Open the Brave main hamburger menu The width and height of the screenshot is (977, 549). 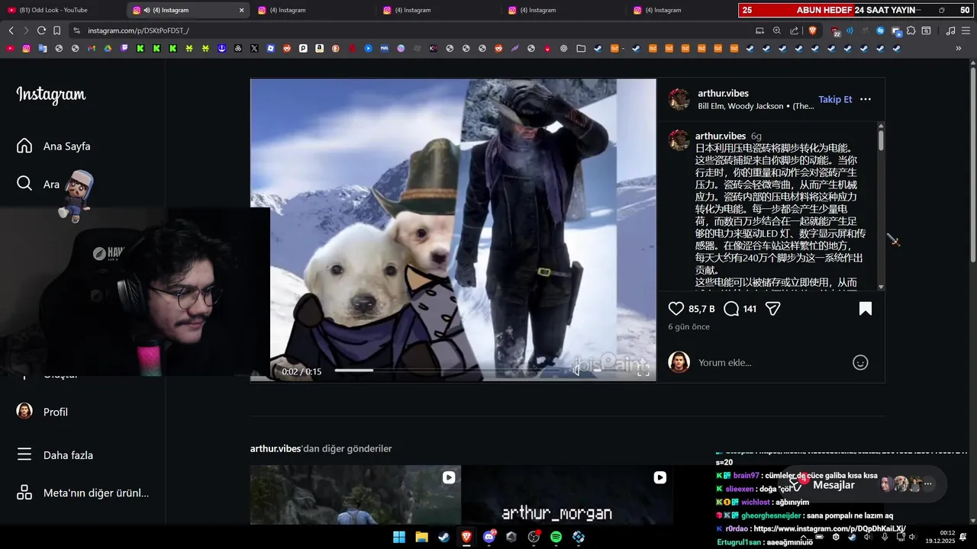click(x=966, y=30)
